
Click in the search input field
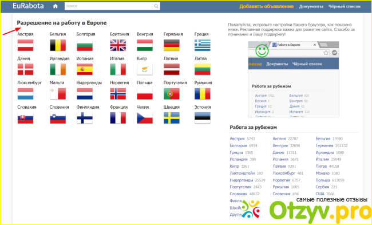pos(108,6)
